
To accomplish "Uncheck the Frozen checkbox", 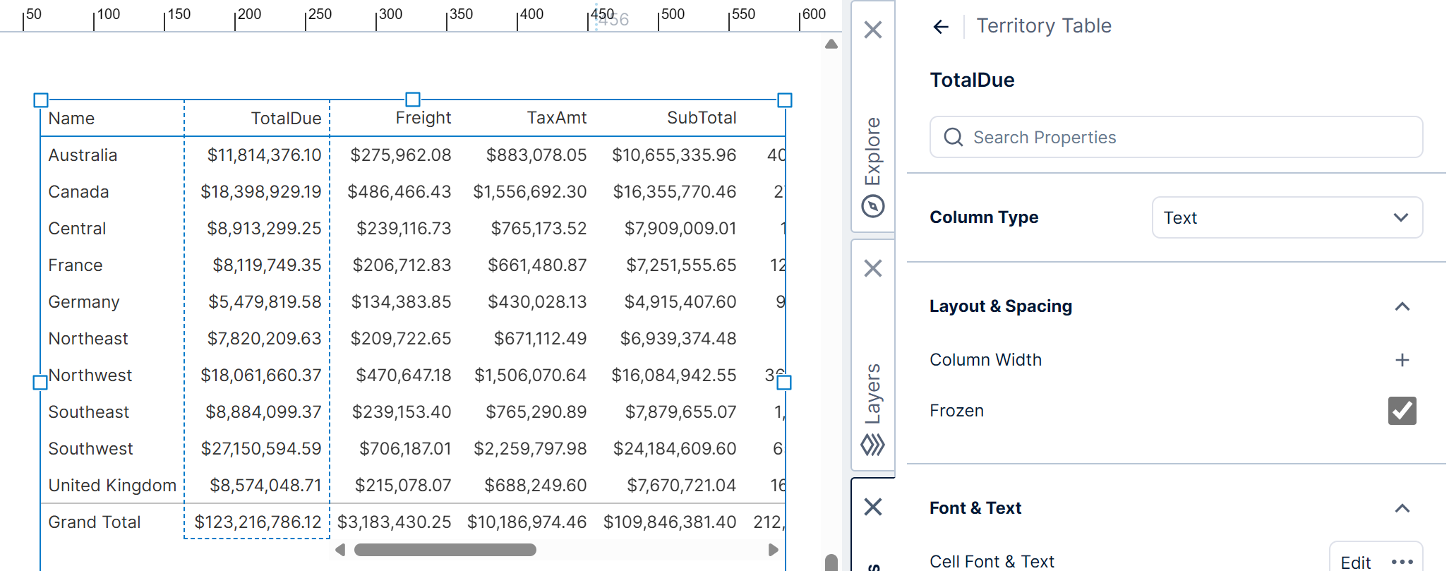I will 1402,411.
